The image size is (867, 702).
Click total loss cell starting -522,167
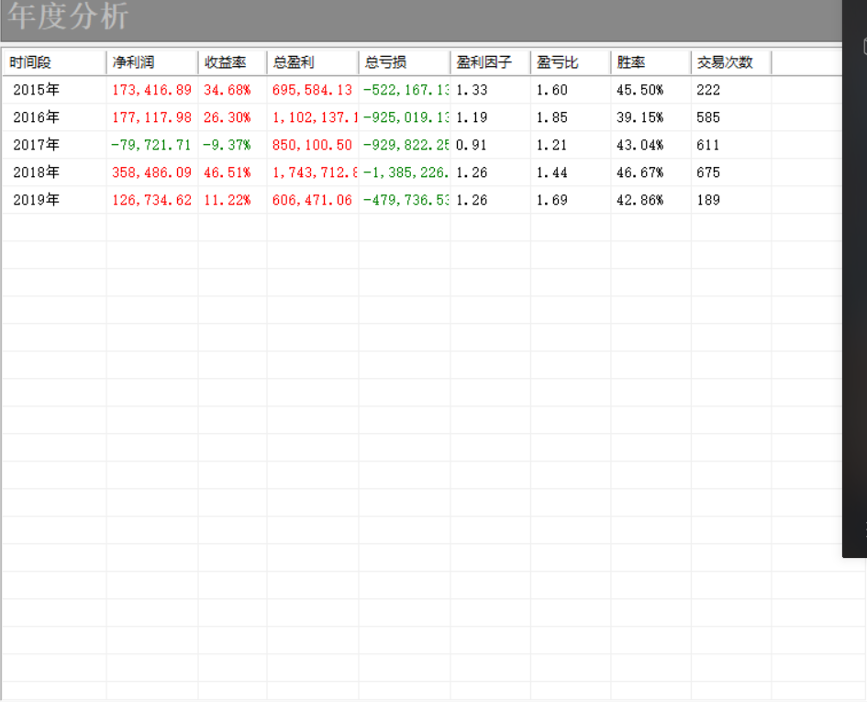406,90
